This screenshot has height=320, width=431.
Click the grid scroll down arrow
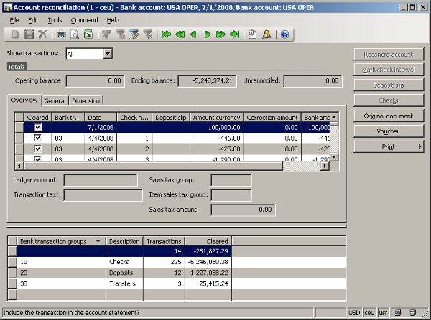(x=334, y=157)
